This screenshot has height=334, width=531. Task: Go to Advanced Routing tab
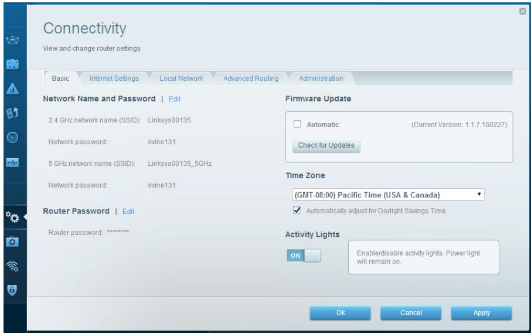[x=251, y=79]
